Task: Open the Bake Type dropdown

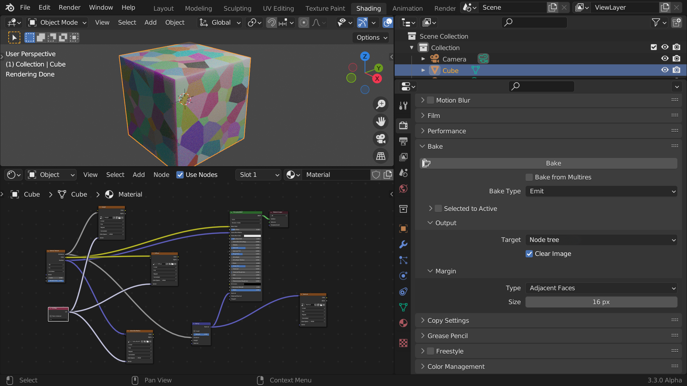Action: pos(601,191)
